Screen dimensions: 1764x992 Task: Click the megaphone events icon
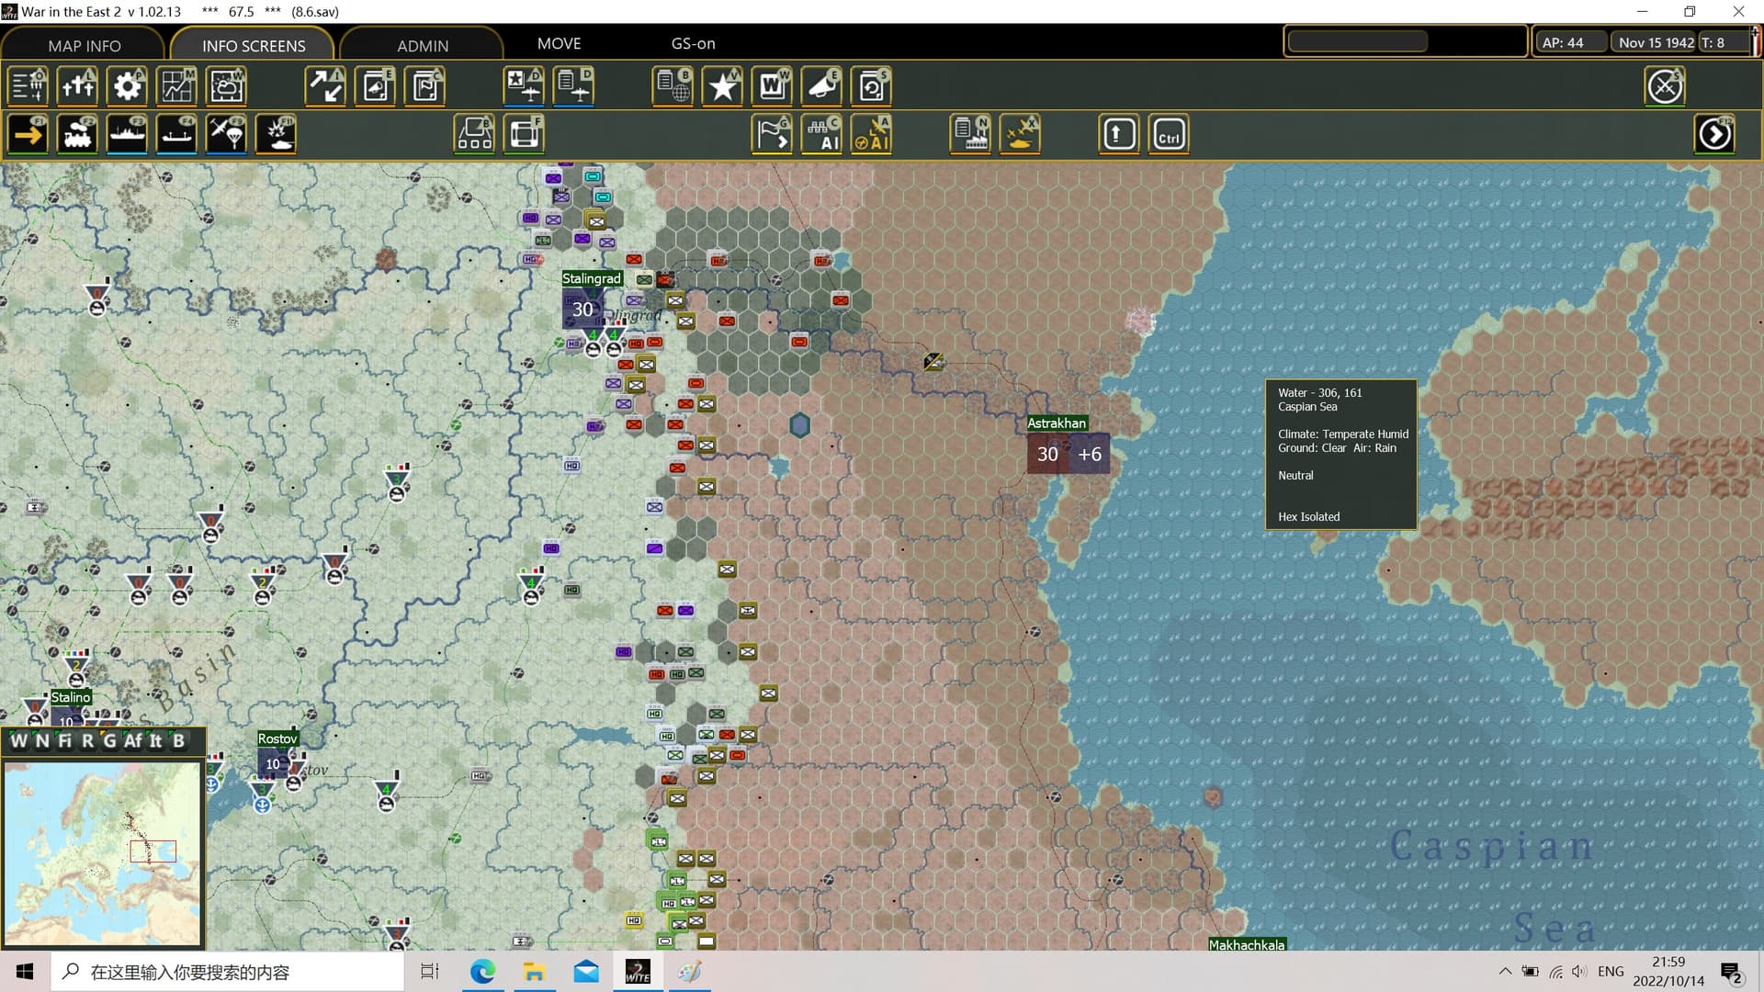coord(822,86)
